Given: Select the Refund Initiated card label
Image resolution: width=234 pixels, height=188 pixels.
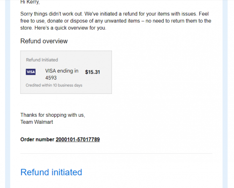Looking at the screenshot, I should [x=42, y=60].
